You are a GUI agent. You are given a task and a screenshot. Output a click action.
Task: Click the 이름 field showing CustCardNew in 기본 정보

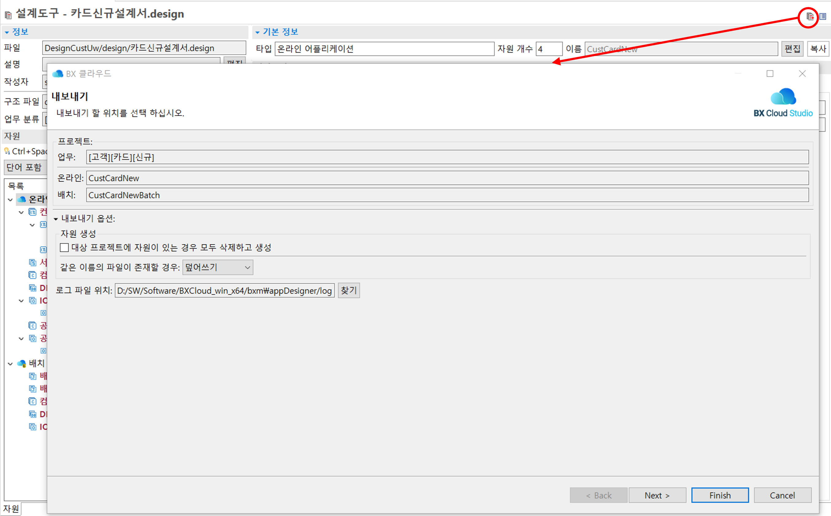[x=681, y=49]
